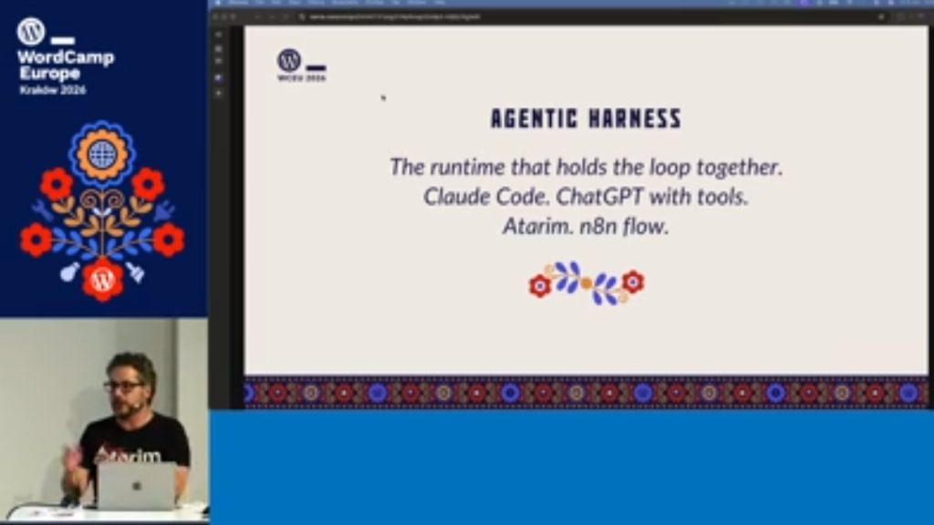Viewport: 934px width, 525px height.
Task: Click the "WordCamp Europe" title in the overlay
Action: tap(66, 66)
